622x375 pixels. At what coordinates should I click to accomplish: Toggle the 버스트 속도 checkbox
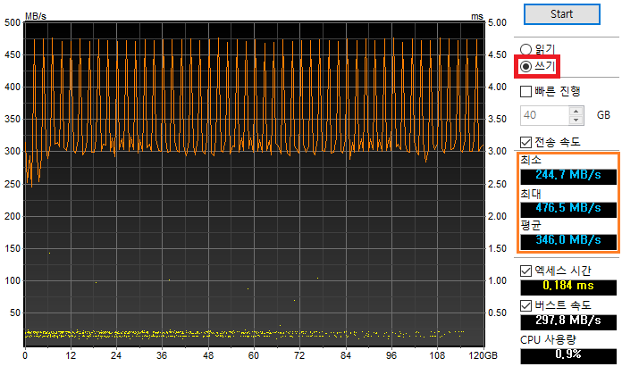click(x=525, y=305)
